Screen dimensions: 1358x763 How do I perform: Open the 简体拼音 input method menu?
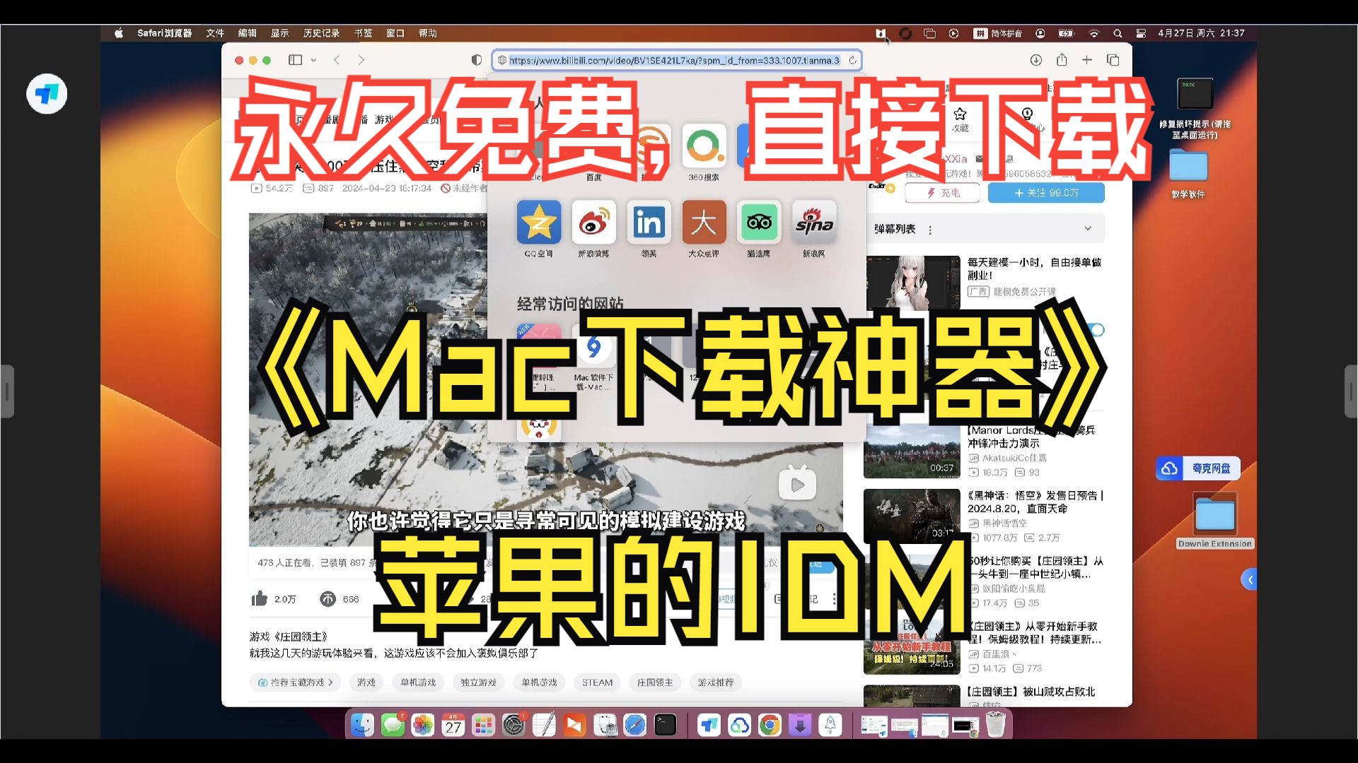pyautogui.click(x=997, y=33)
